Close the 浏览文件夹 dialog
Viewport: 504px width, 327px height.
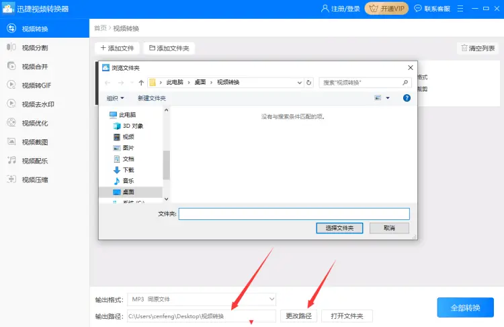click(411, 67)
